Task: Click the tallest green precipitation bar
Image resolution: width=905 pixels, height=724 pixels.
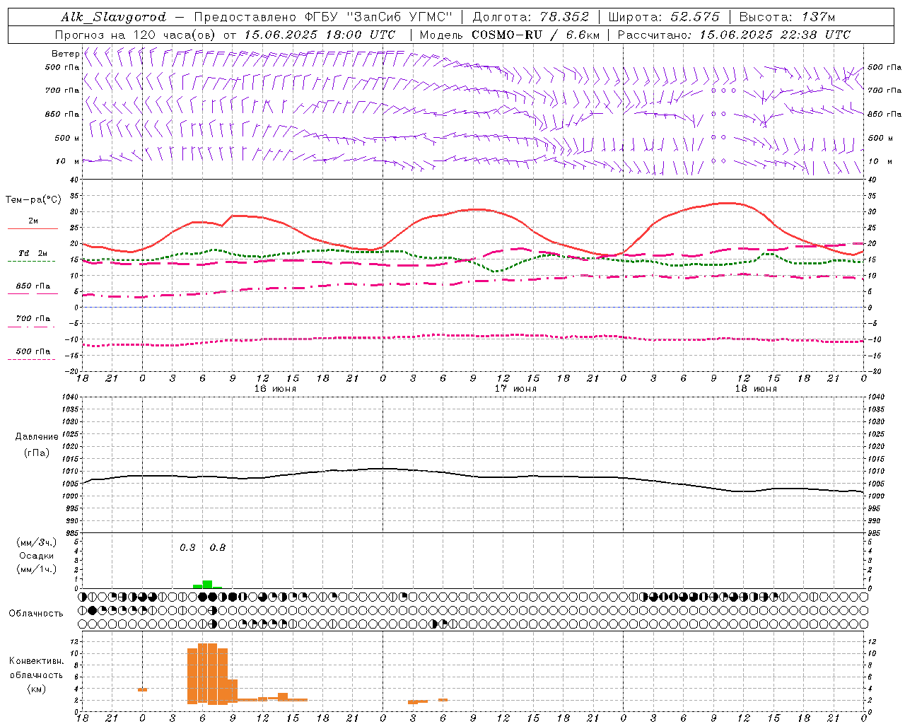Action: pyautogui.click(x=207, y=584)
